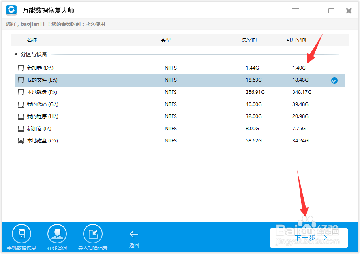
Task: Click the drive icon beside 我的程序 (H:)
Action: pyautogui.click(x=21, y=116)
